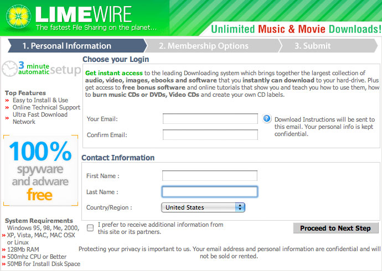
Task: Jump to the 3. Submit step
Action: [328, 46]
